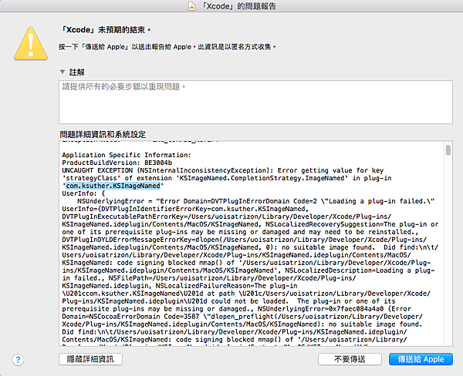The image size is (463, 376).
Task: Click the yellow warning triangle icon
Action: click(31, 44)
